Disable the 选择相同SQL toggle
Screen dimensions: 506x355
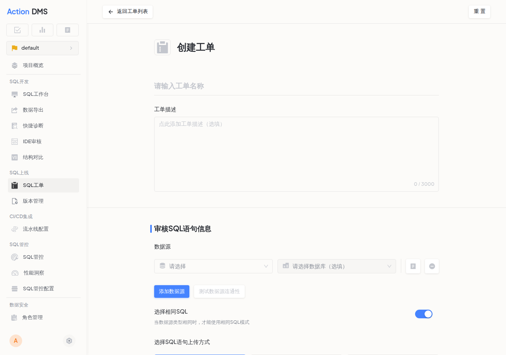click(424, 314)
